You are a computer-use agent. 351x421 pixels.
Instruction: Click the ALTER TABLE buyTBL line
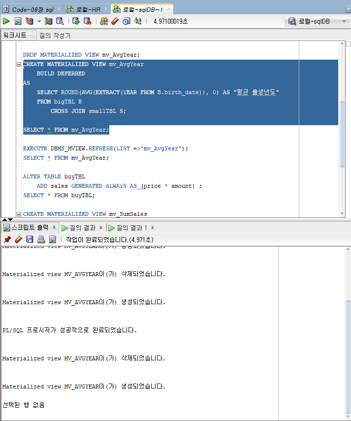pyautogui.click(x=54, y=176)
